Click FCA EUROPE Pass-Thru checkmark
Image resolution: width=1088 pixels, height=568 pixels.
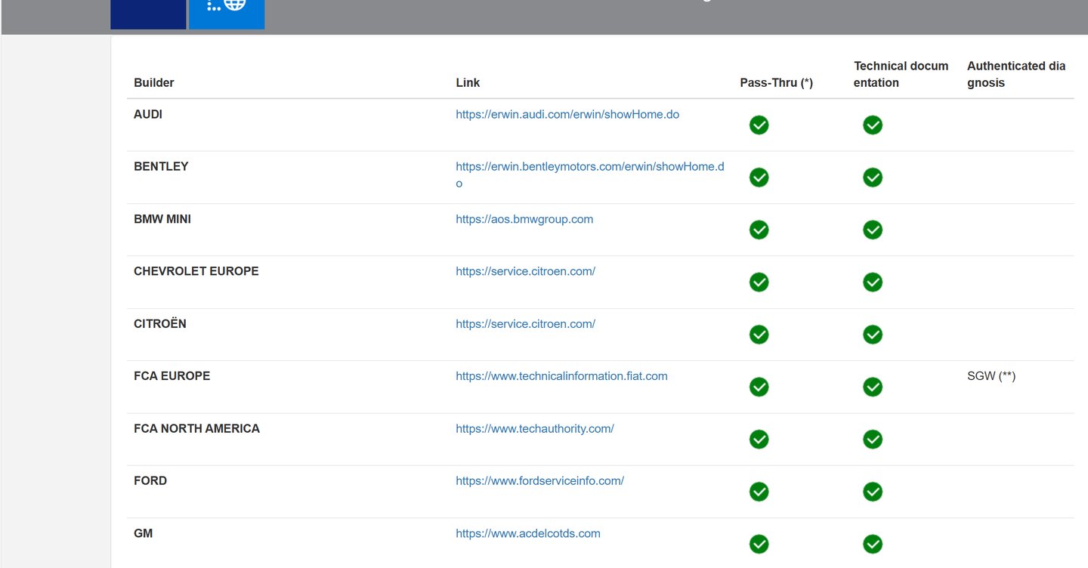(x=759, y=387)
